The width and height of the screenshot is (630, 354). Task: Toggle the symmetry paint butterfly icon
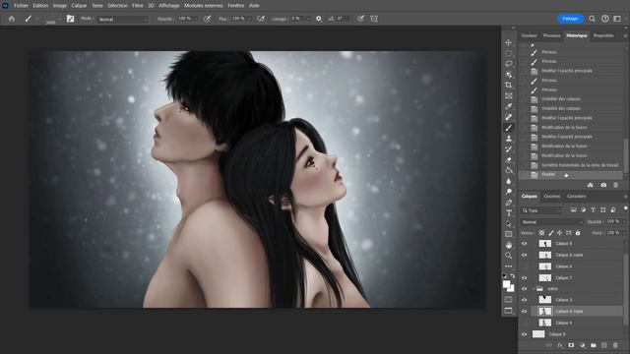tap(374, 19)
